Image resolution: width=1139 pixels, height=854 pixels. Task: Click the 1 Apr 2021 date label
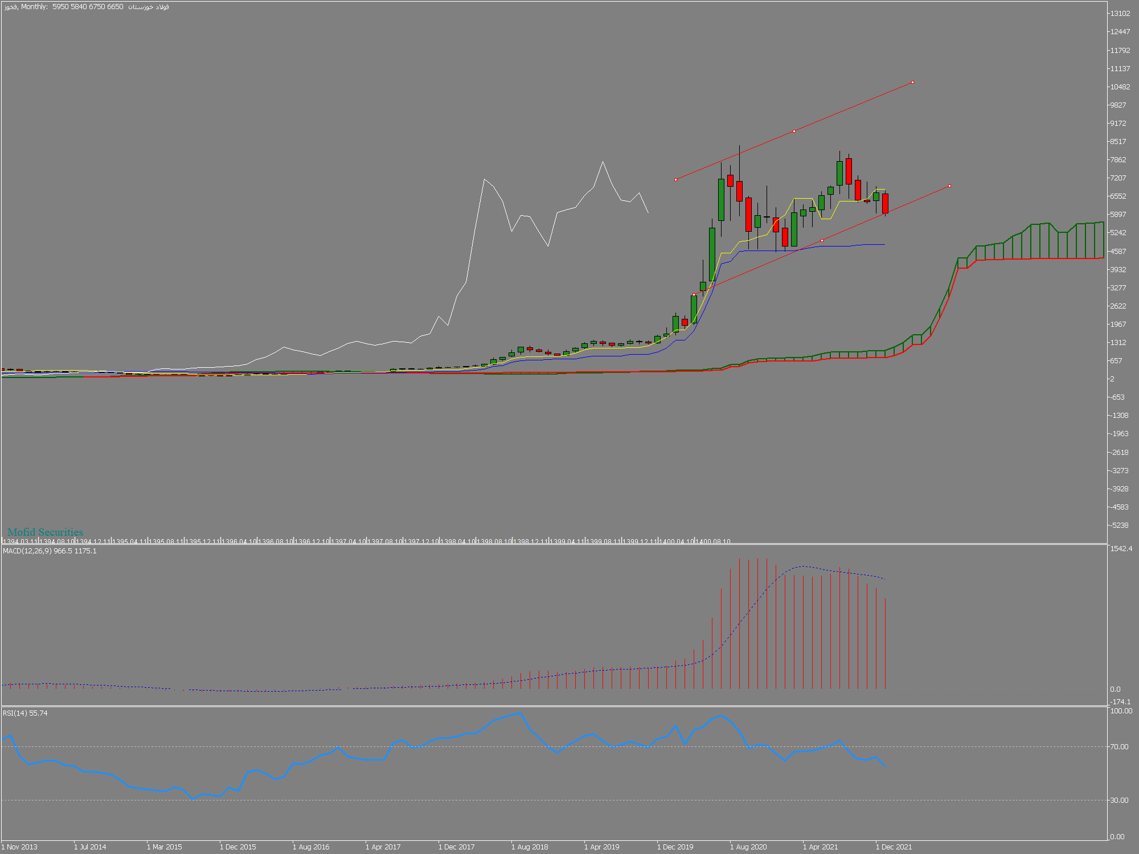[821, 847]
